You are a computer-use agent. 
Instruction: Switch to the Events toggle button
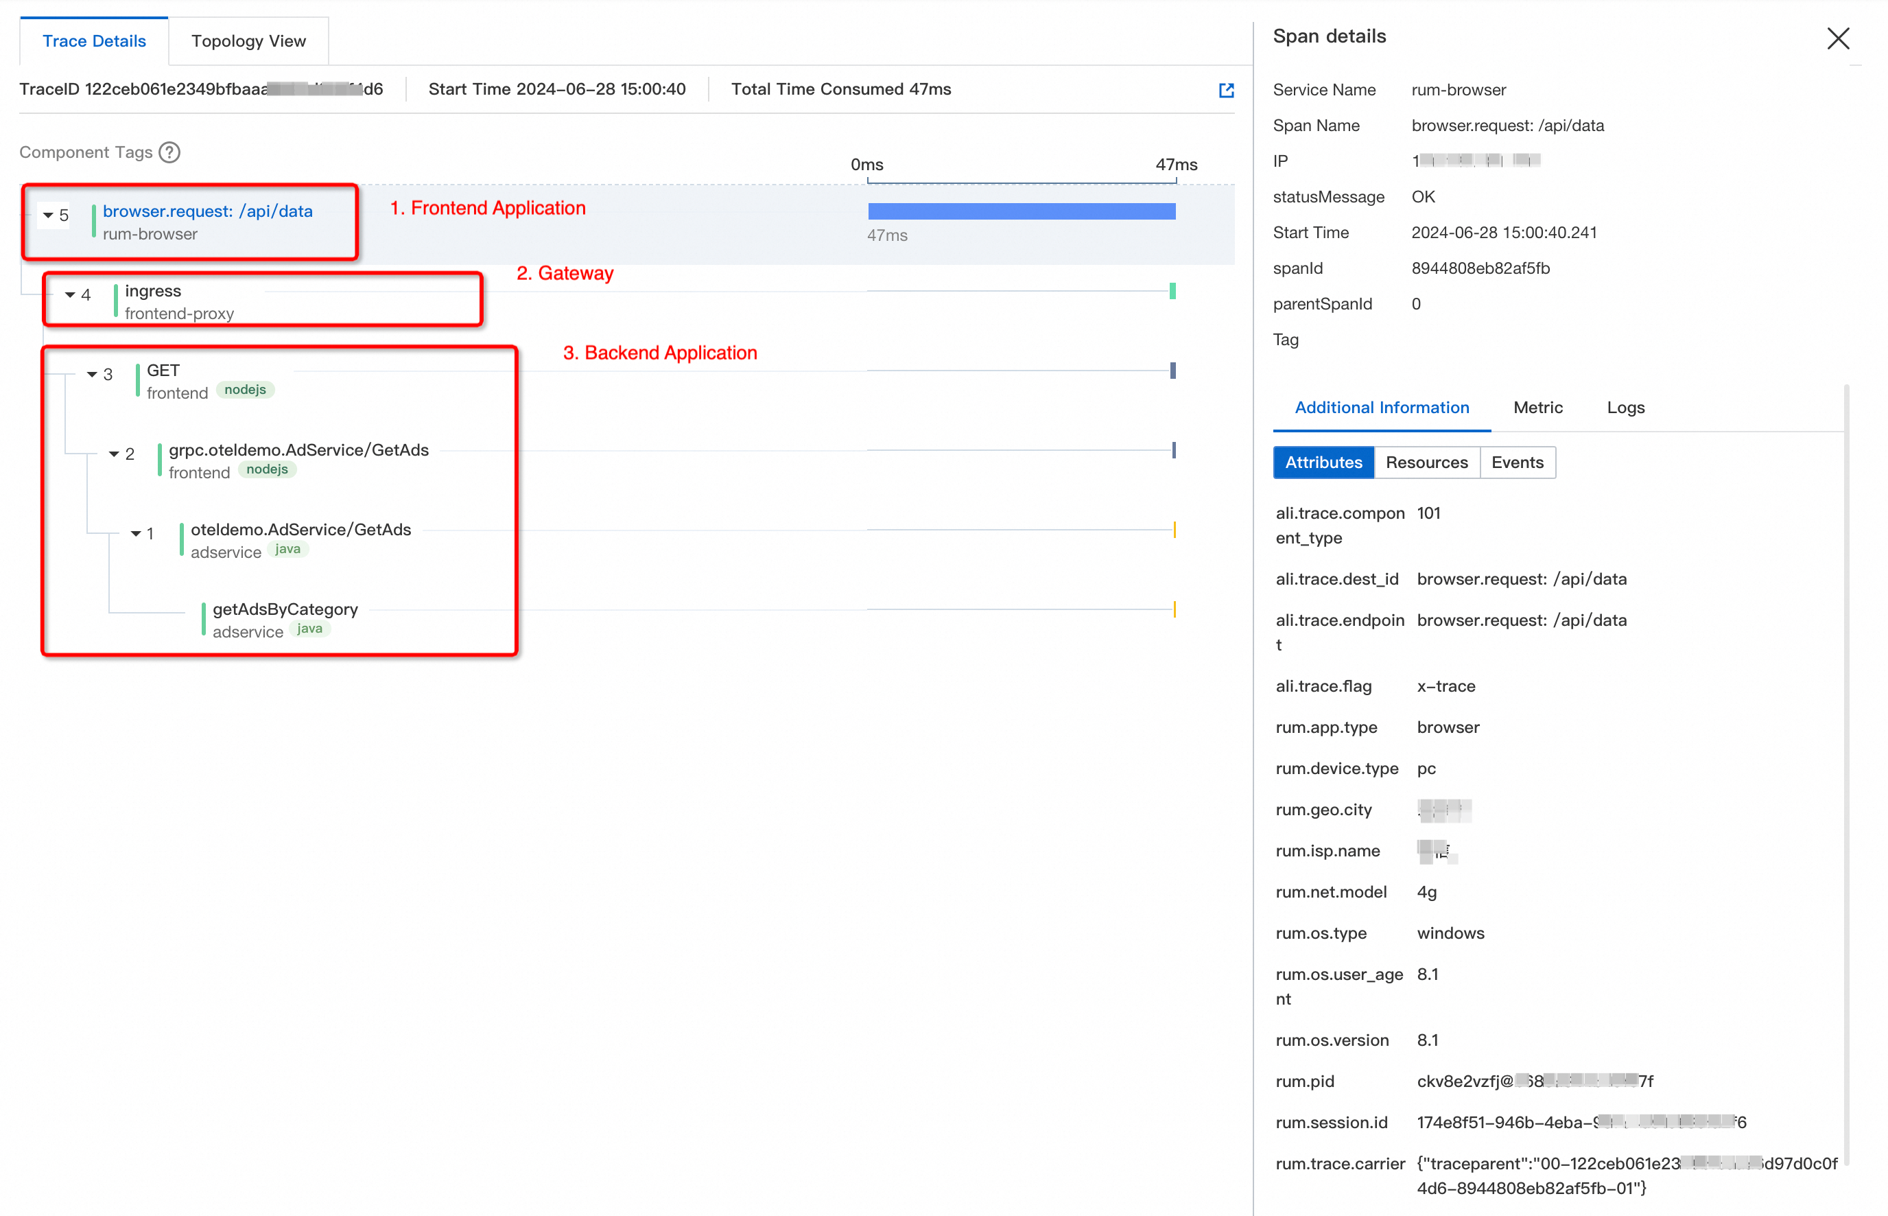(1516, 462)
